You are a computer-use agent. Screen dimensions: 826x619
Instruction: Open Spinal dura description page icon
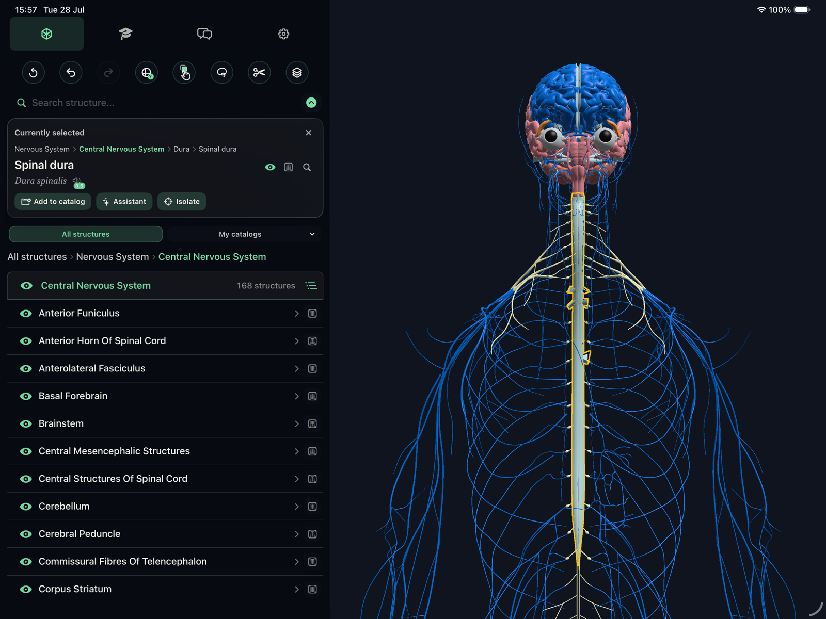(289, 167)
